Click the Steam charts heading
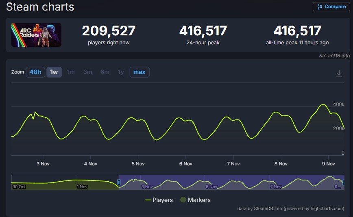353x217 pixels. (x=40, y=7)
